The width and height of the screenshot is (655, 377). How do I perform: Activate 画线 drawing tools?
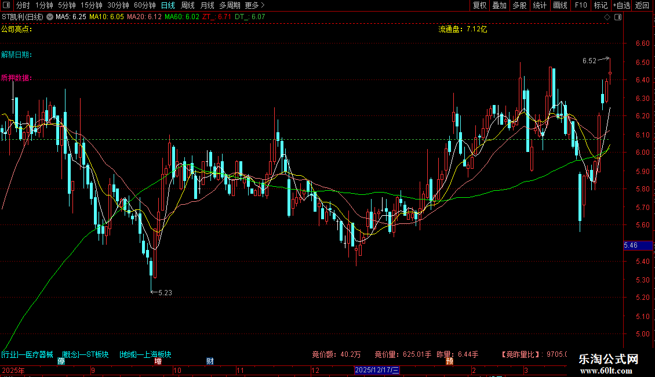pyautogui.click(x=560, y=5)
